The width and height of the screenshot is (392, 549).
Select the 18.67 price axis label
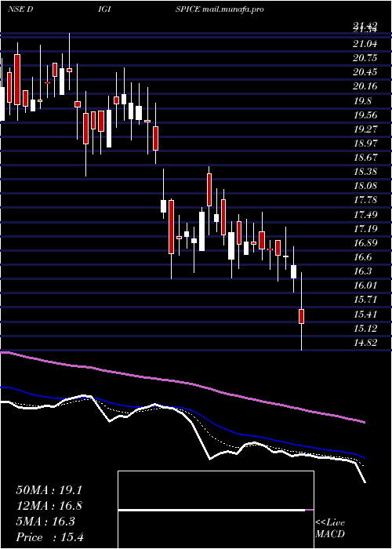[x=365, y=157]
